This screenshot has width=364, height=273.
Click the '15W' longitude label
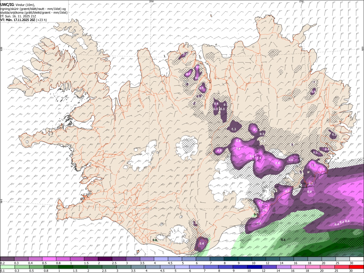[x=301, y=1]
